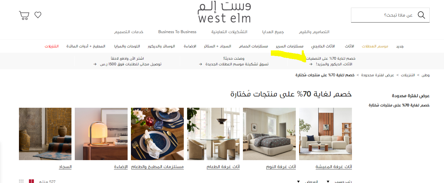Screen dimensions: 444x183
Task: Click arrow beside free delivery over 1500 promo
Action: point(95,64)
